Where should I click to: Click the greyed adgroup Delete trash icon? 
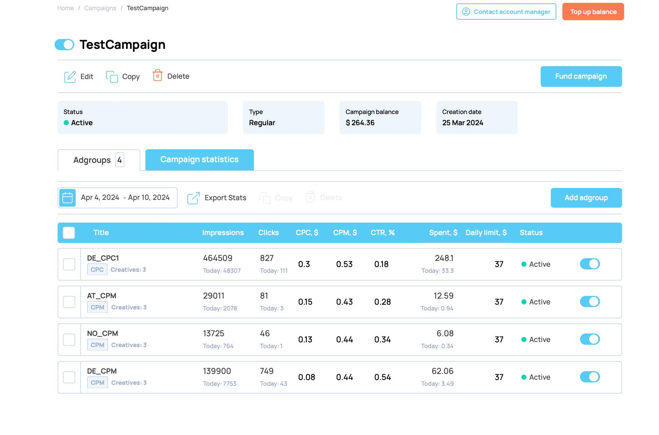pos(310,197)
